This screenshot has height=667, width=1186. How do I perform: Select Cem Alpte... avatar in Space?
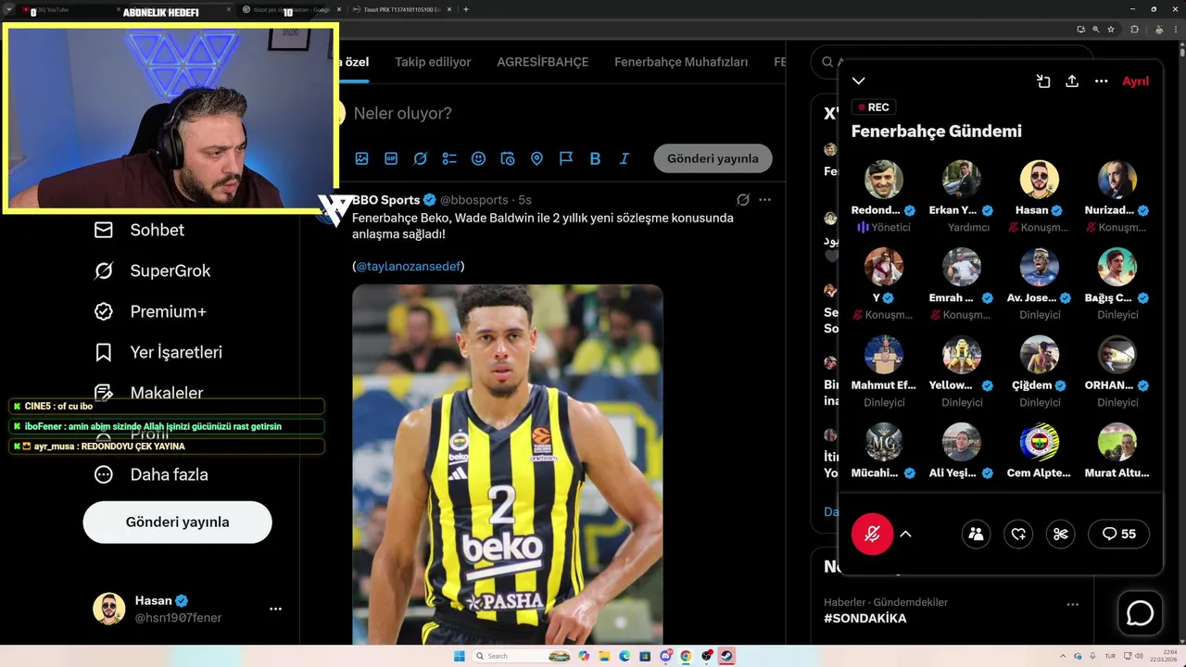click(1040, 442)
